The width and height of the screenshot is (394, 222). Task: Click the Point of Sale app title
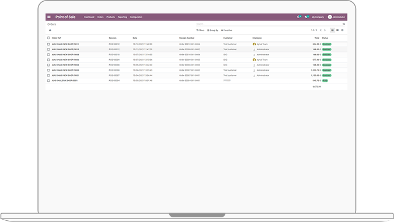tap(65, 17)
